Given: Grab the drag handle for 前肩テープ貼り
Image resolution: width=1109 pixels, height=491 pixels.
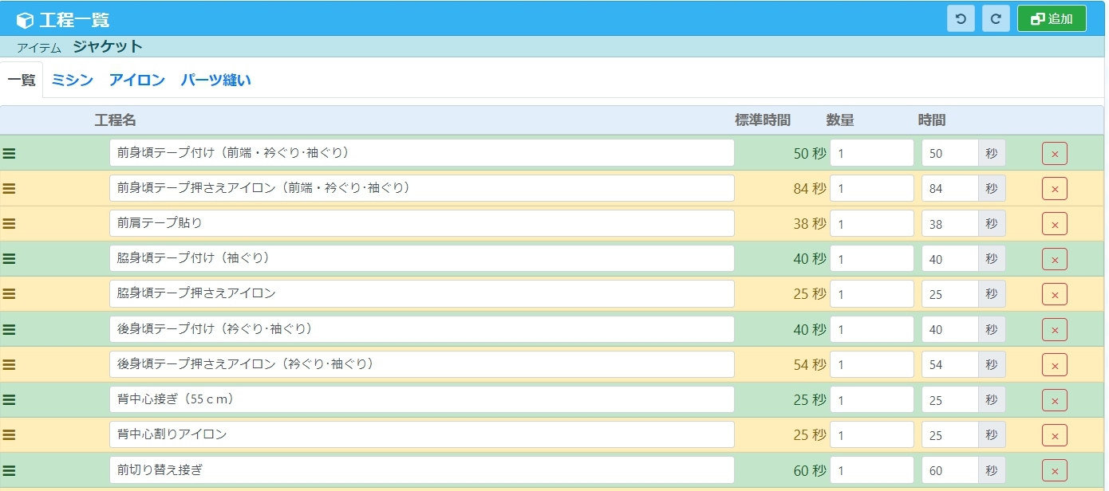Looking at the screenshot, I should click(10, 224).
